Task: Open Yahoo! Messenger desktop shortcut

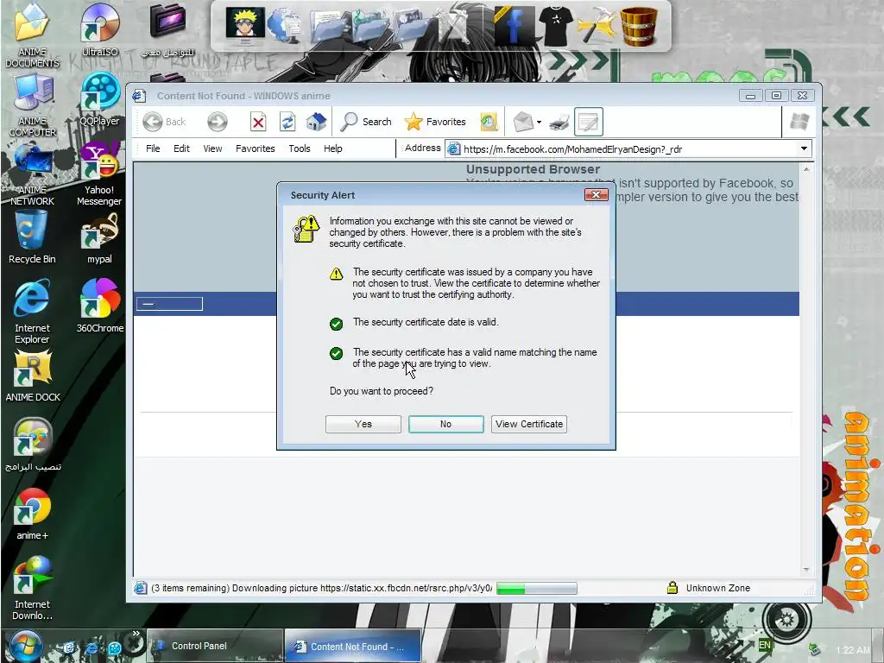Action: (100, 174)
